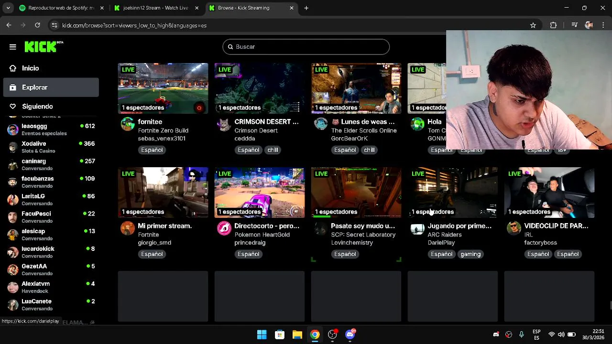612x344 pixels.
Task: Open LaritaLG channel in followed list
Action: [51, 200]
